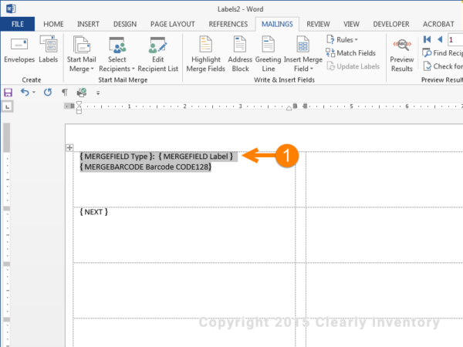
Task: Click the Undo icon
Action: pos(25,93)
